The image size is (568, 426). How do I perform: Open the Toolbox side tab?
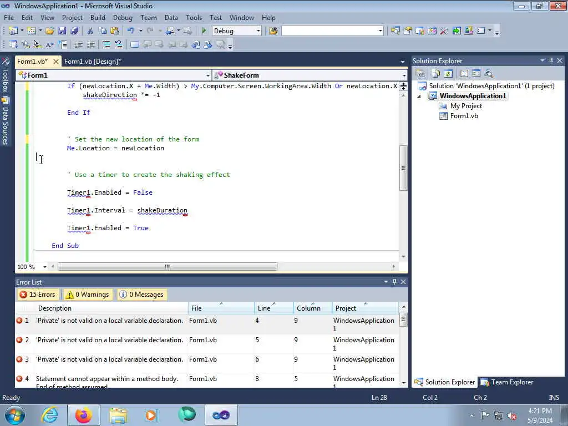click(x=6, y=75)
